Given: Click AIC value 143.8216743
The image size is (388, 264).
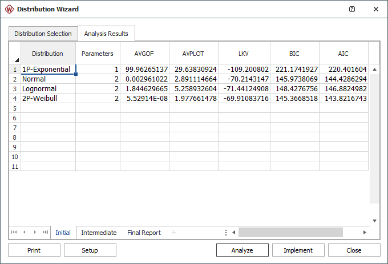Looking at the screenshot, I should pyautogui.click(x=343, y=99).
